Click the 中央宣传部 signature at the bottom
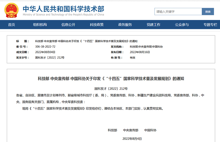Image resolution: width=220 pixels, height=142 pixels. (x=131, y=130)
